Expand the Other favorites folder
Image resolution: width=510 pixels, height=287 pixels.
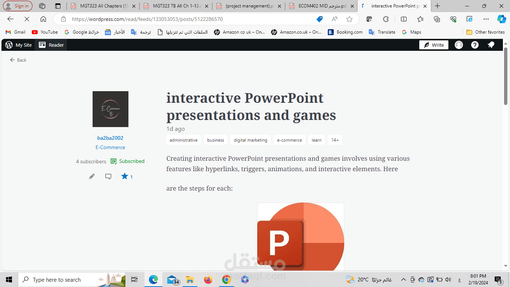click(x=485, y=32)
